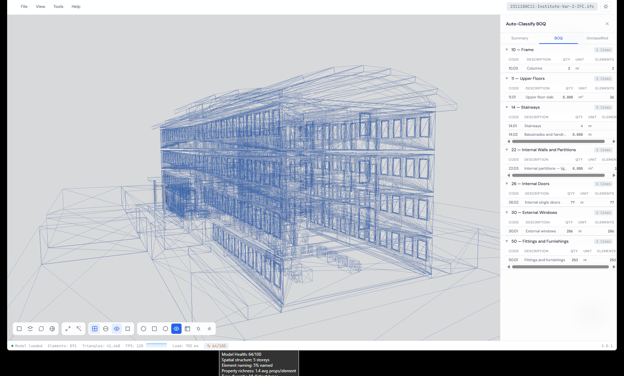The image size is (624, 376).
Task: Click the rounded square icon before the globe
Action: coord(41,329)
